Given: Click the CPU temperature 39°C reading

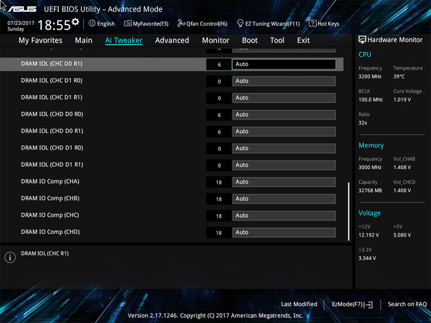Looking at the screenshot, I should (399, 77).
